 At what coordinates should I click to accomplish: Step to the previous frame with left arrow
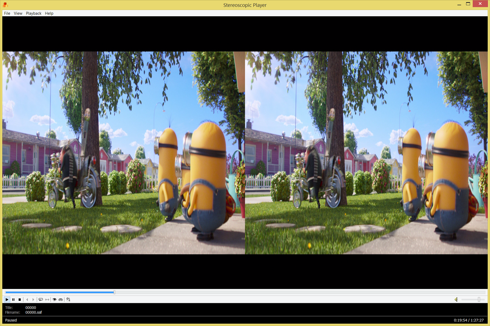(27, 300)
